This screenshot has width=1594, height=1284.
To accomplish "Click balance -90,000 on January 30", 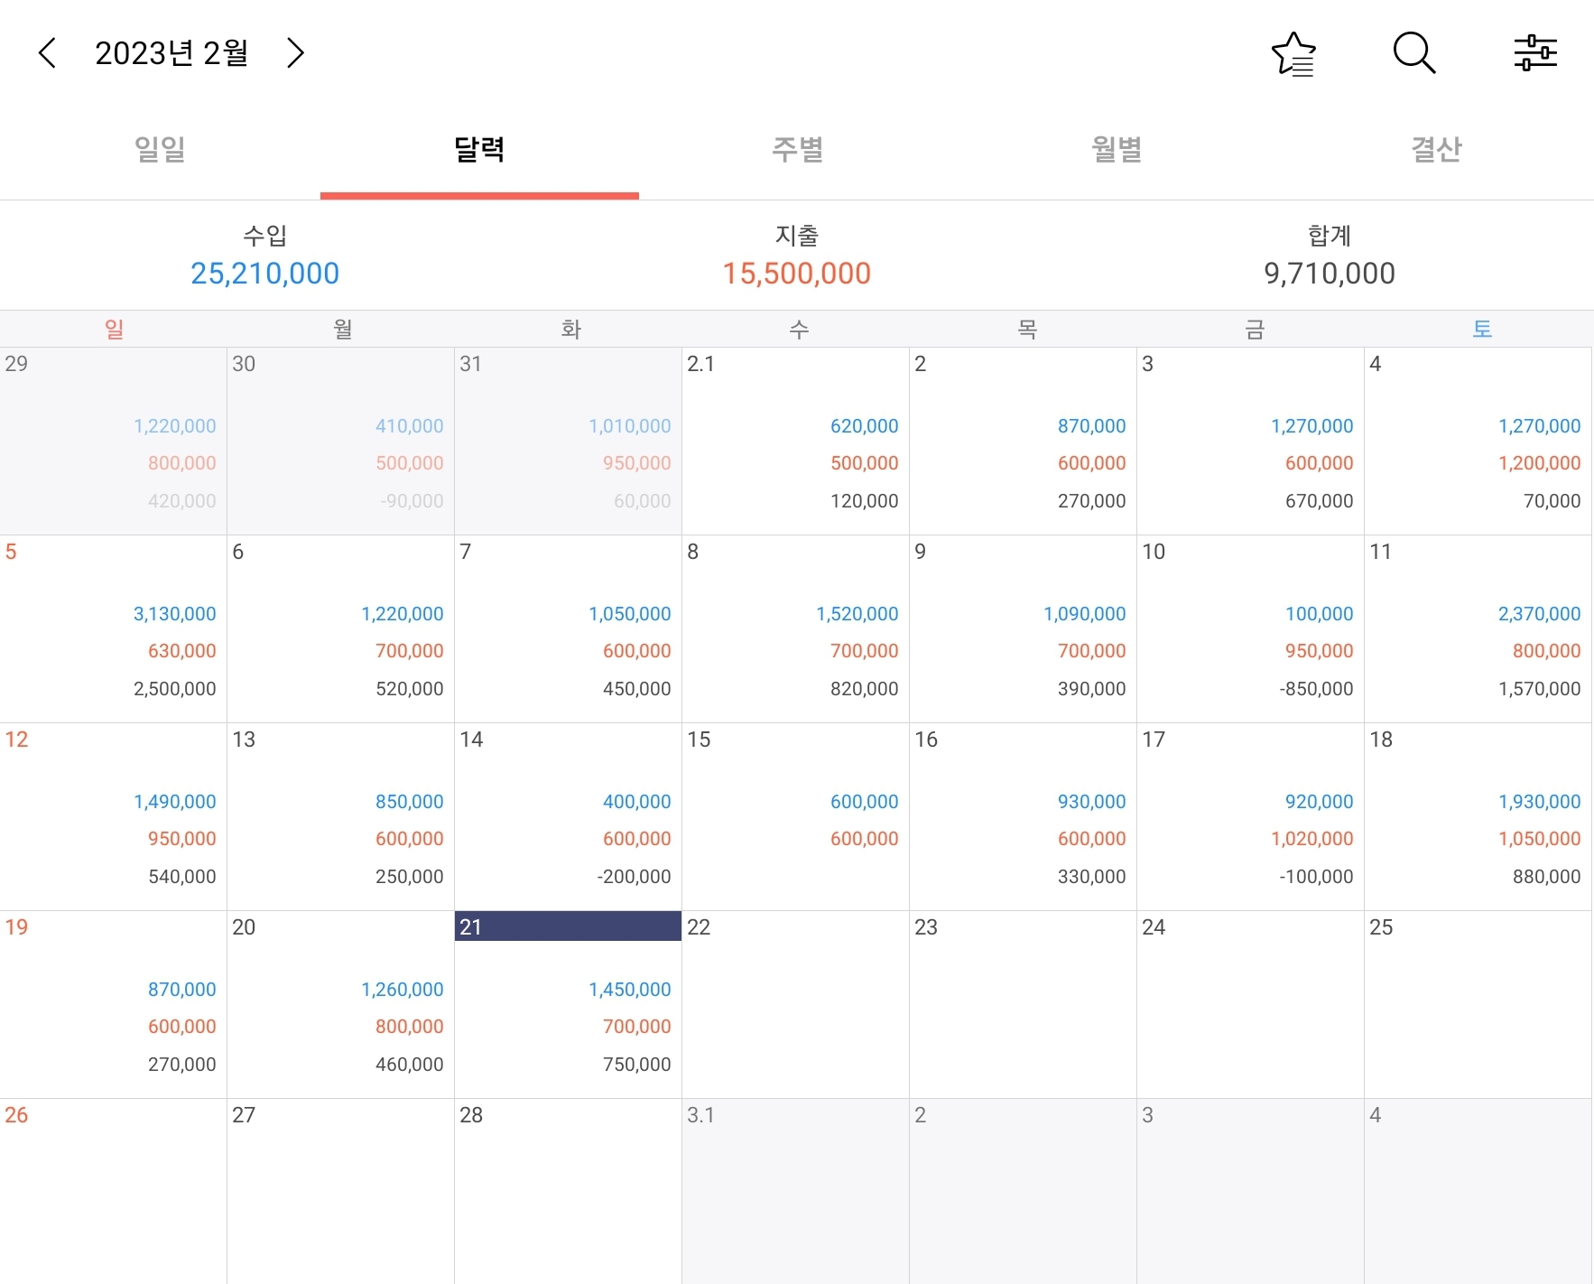I will point(412,501).
